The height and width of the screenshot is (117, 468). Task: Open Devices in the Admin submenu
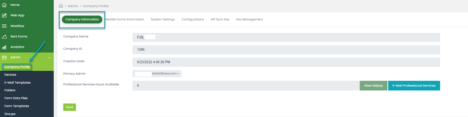click(10, 75)
